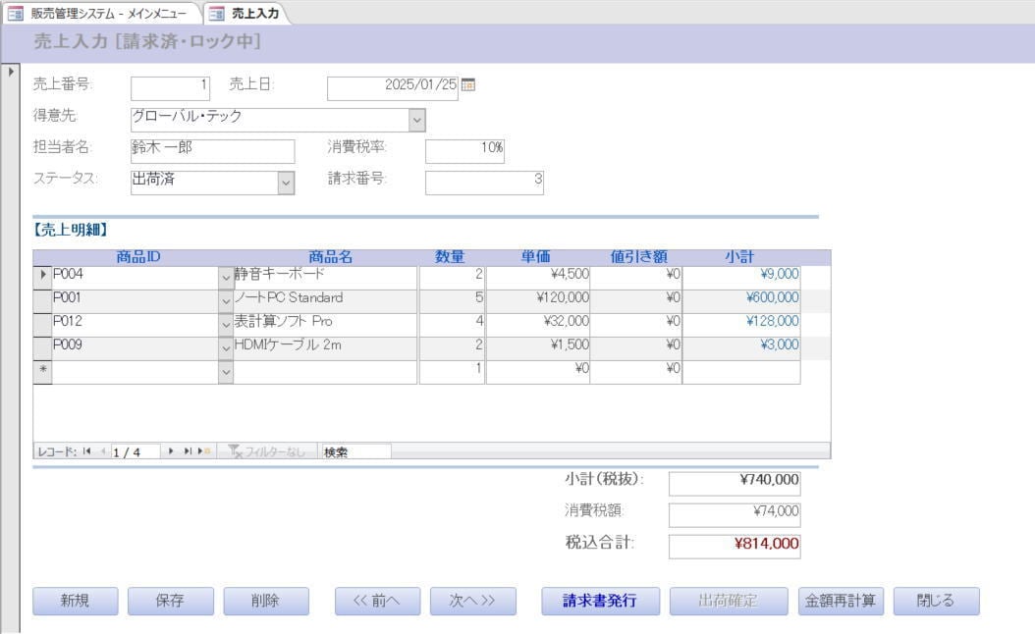The height and width of the screenshot is (634, 1035).
Task: Select the row selector for P001
Action: (42, 301)
